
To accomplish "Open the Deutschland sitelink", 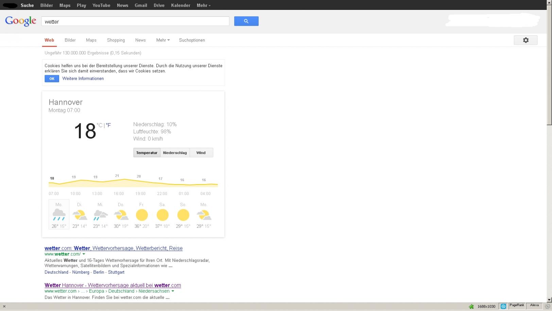I will (56, 272).
